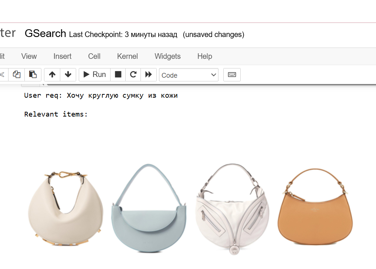Open the View menu
The width and height of the screenshot is (376, 269).
point(29,56)
